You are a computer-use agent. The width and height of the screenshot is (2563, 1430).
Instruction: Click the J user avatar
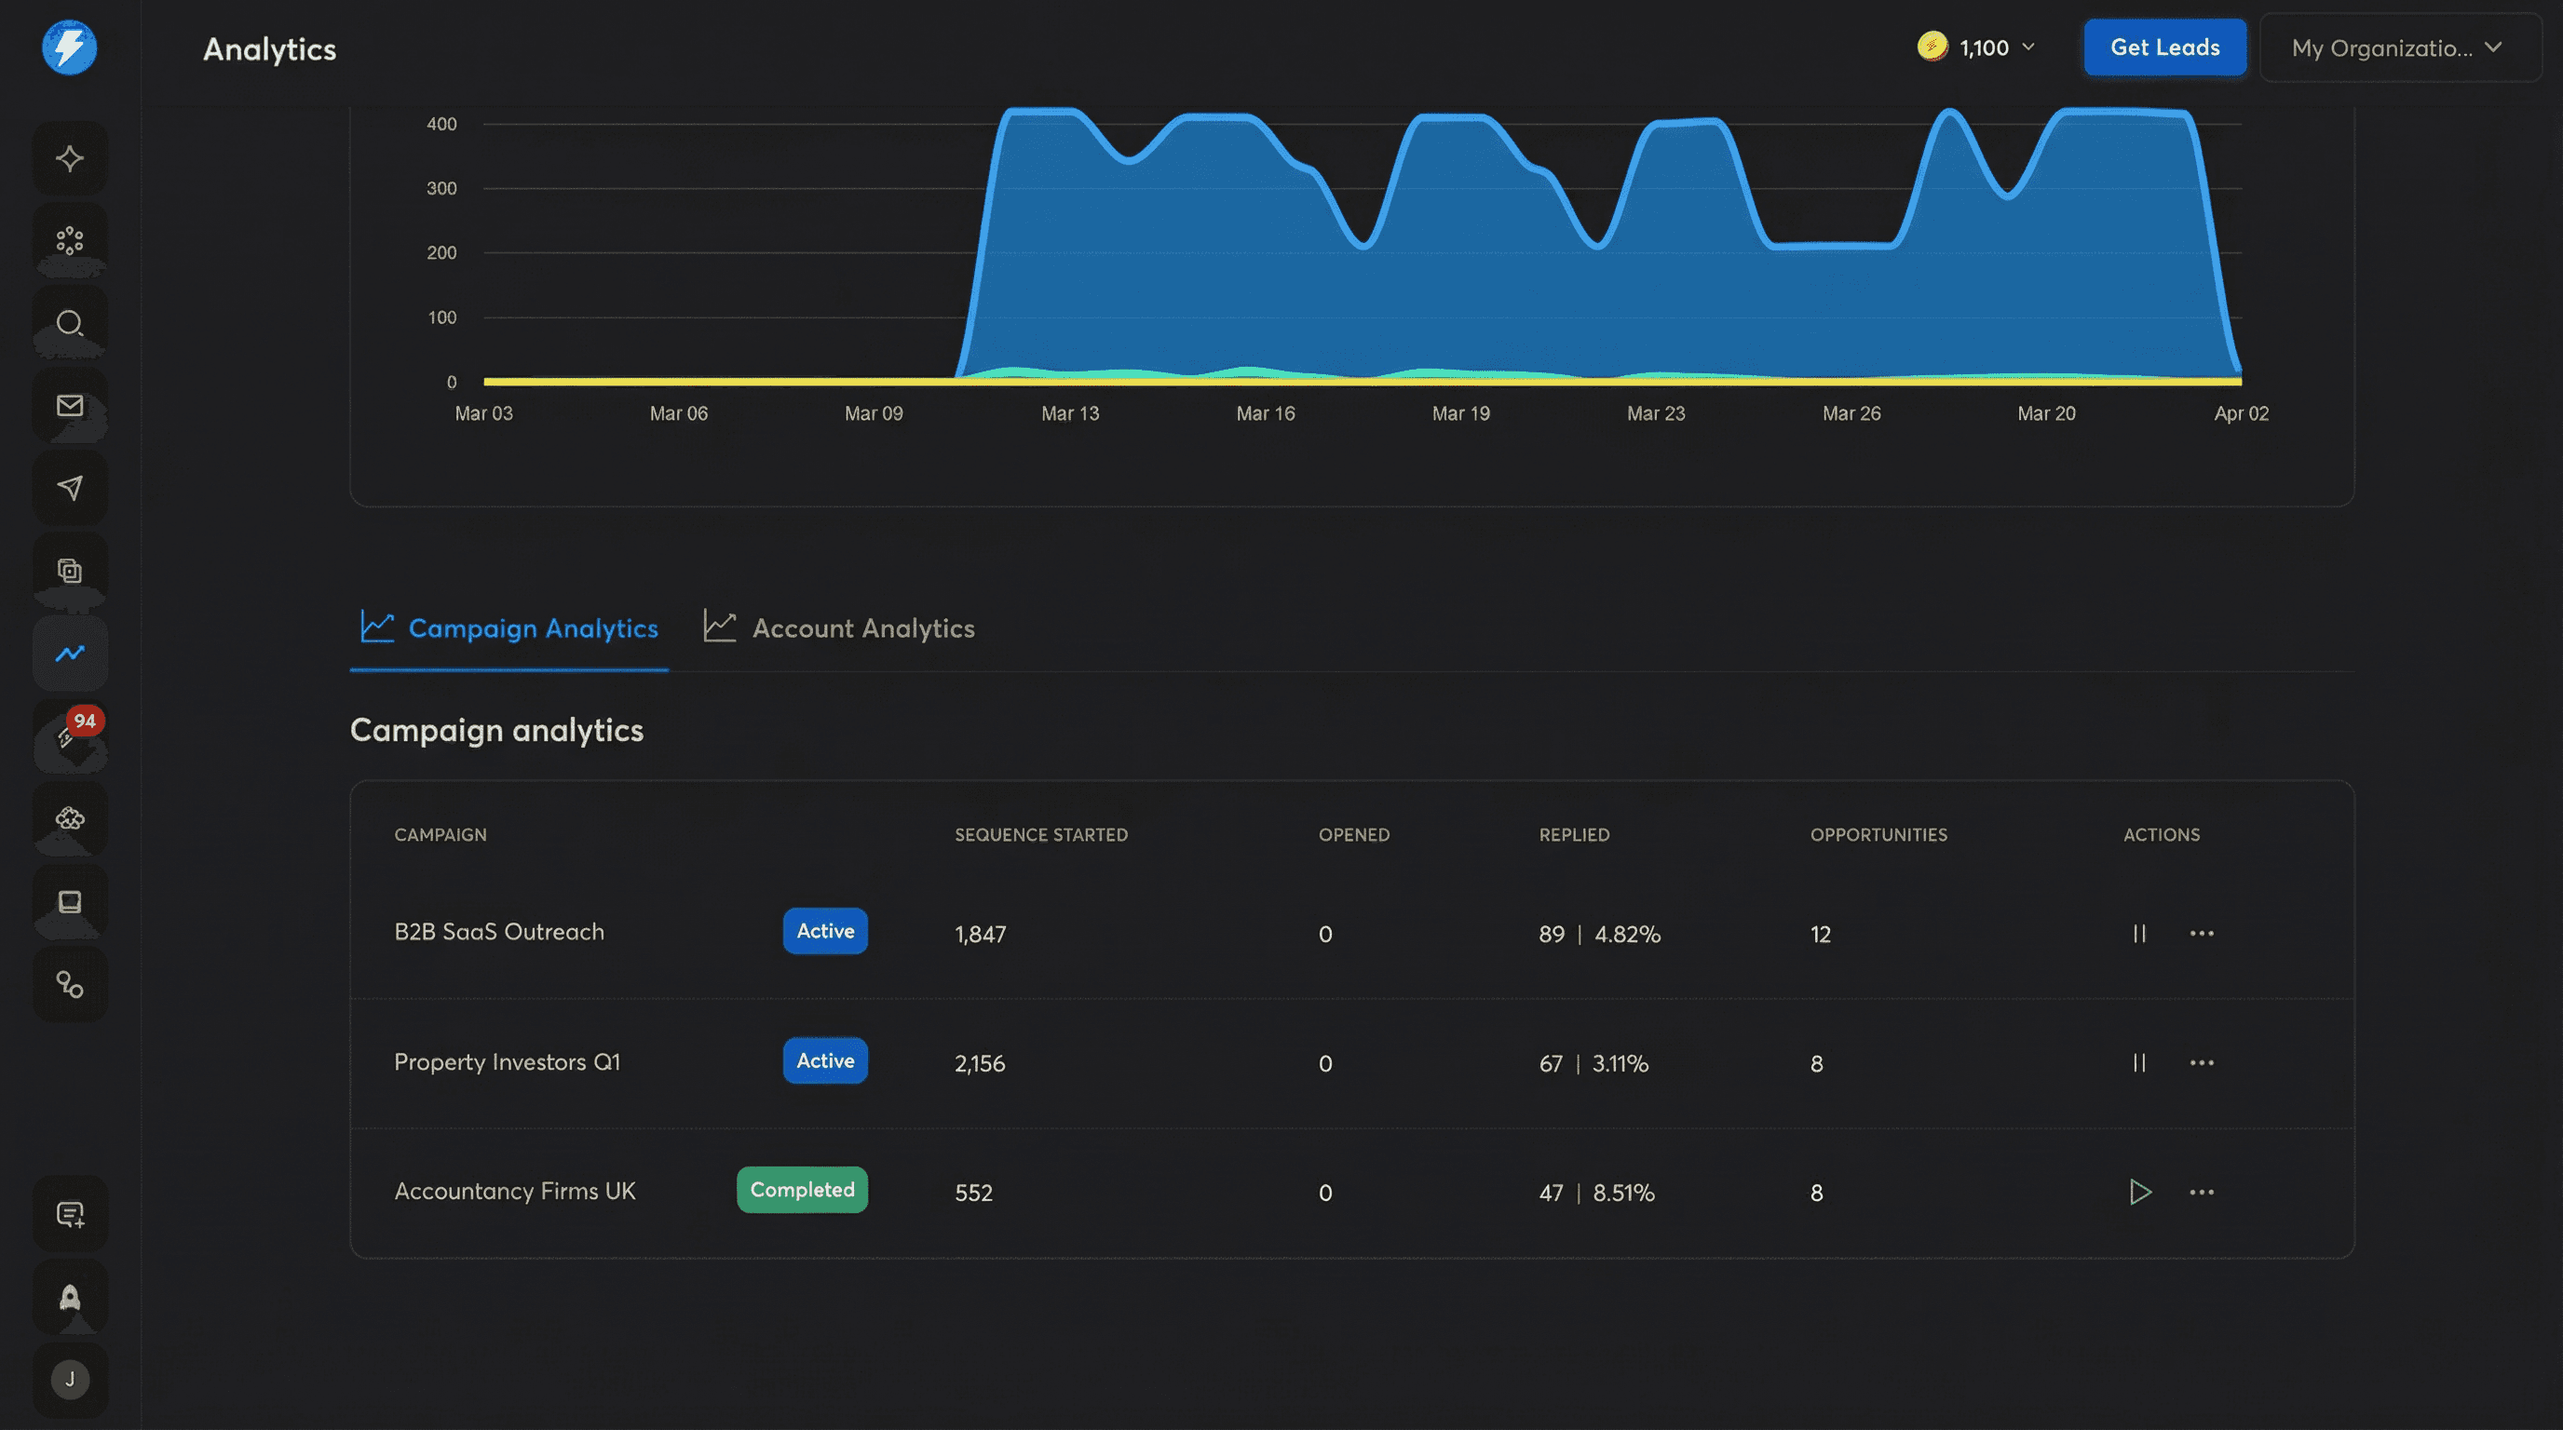(70, 1380)
